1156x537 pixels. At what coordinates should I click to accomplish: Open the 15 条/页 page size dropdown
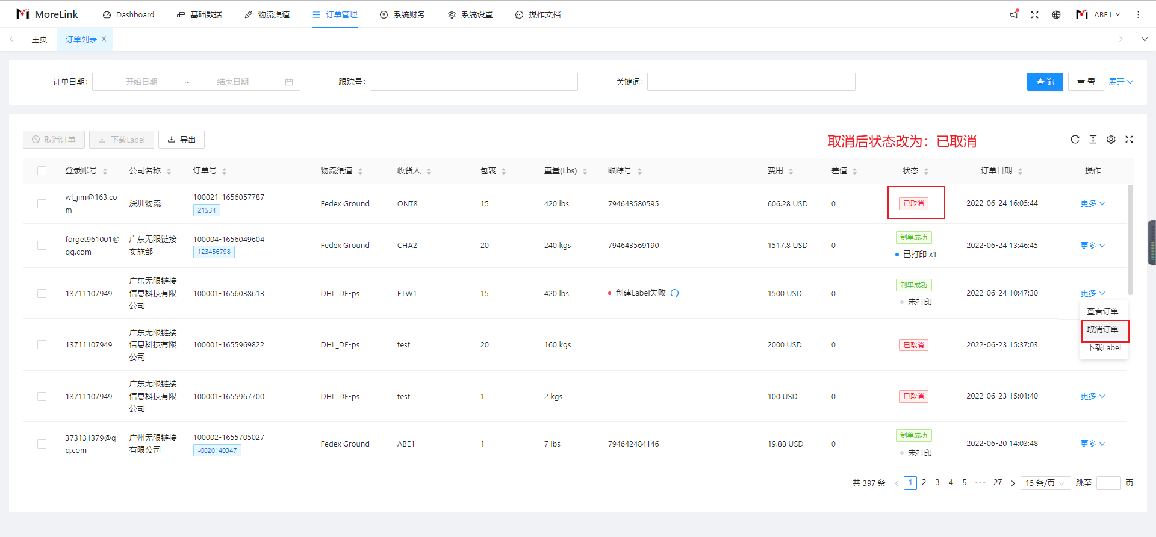click(1045, 483)
